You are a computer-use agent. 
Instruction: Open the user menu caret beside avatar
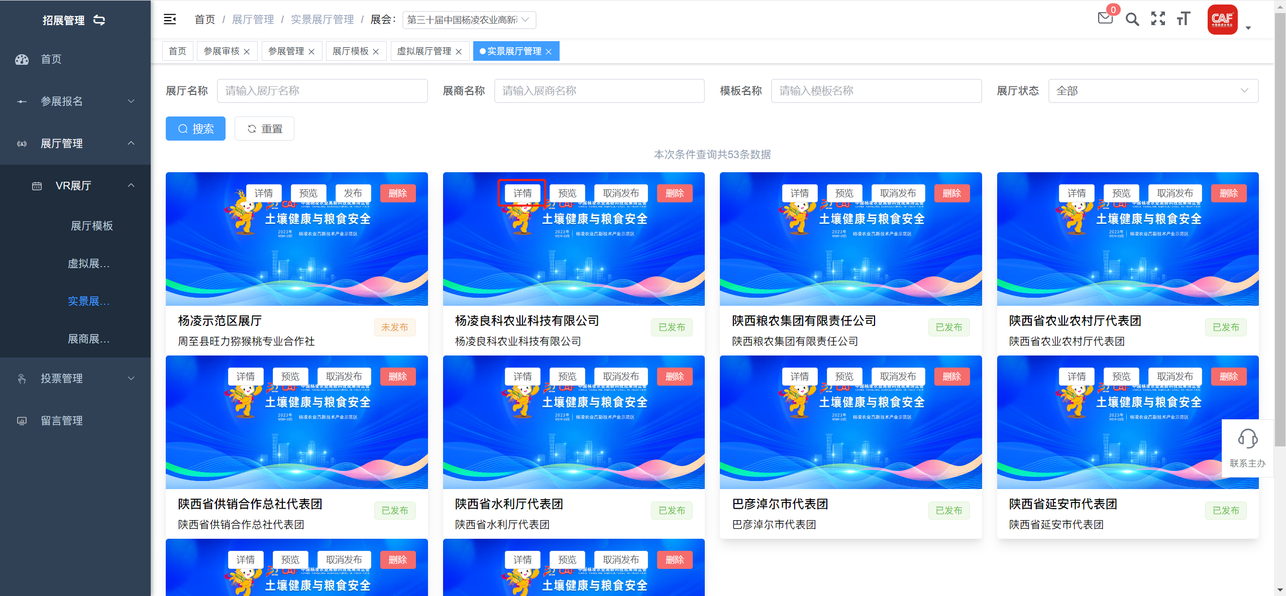(1248, 28)
